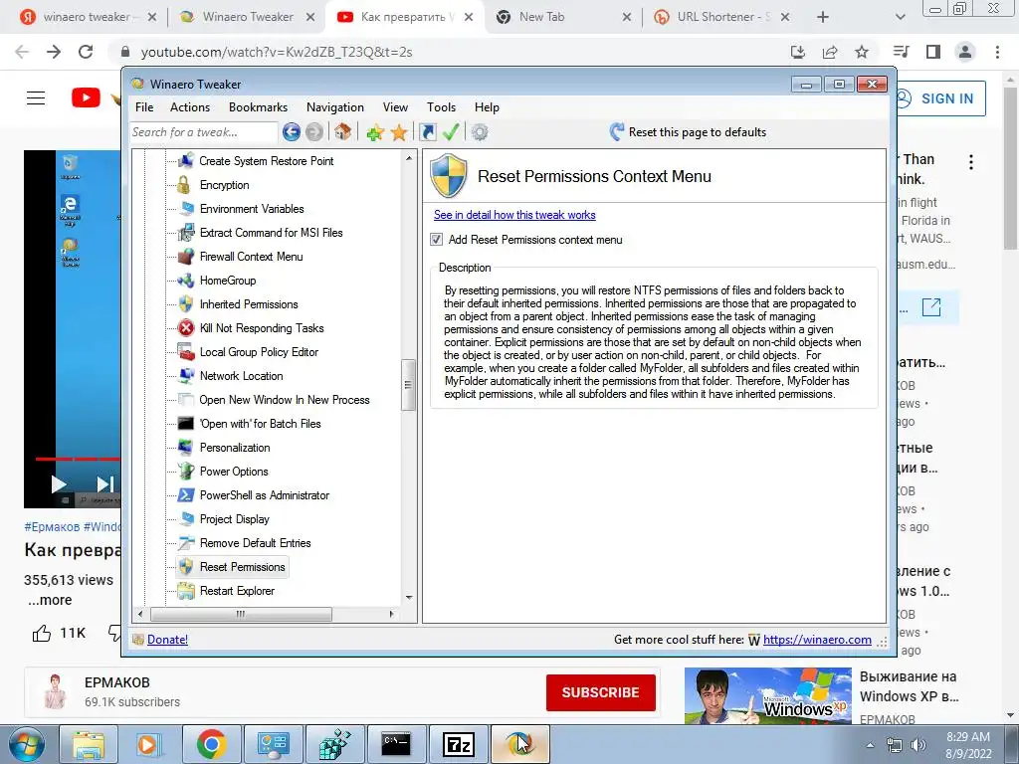Click Reset this page to defaults
Viewport: 1019px width, 764px height.
pyautogui.click(x=689, y=132)
